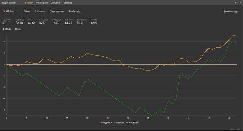Image resolution: width=243 pixels, height=131 pixels.
Task: Click the Rakeback value $0.0
Action: tap(79, 23)
